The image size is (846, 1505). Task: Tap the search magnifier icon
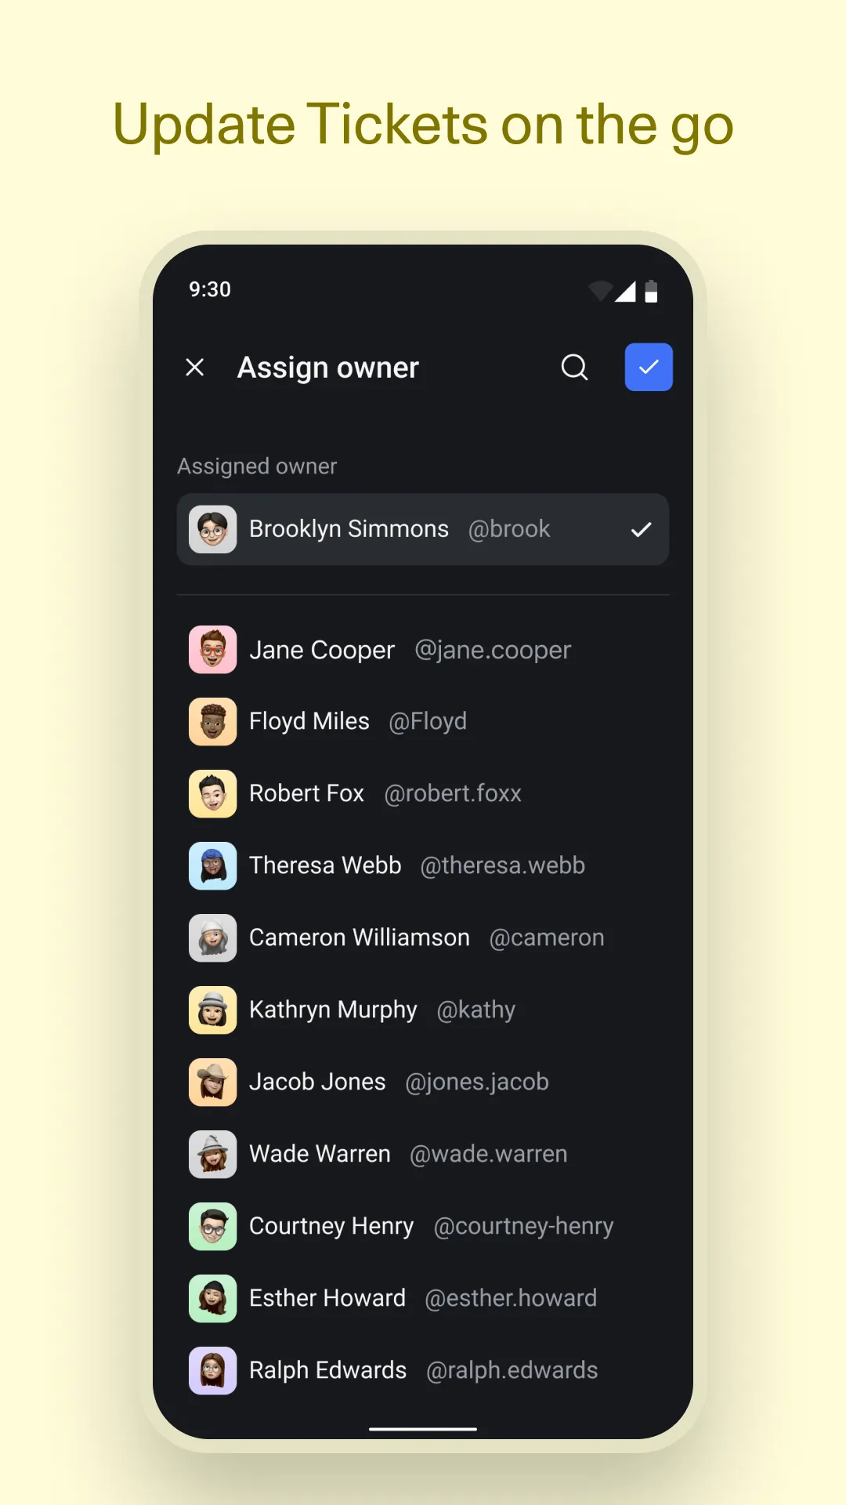pos(574,367)
